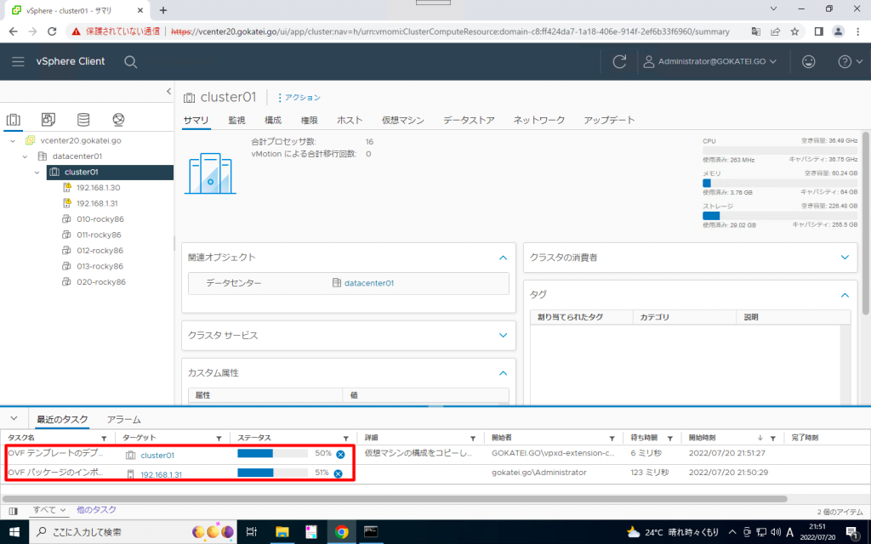Cancel the OVF template deploy task
This screenshot has height=544, width=871.
tap(339, 453)
